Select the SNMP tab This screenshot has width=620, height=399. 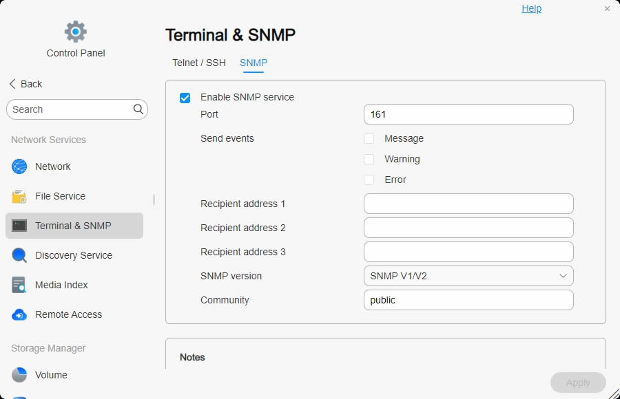(x=254, y=63)
